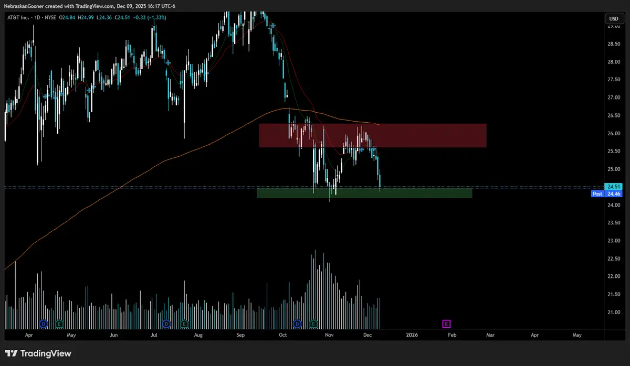
Task: Click the 26.00 price scale label
Action: click(613, 133)
